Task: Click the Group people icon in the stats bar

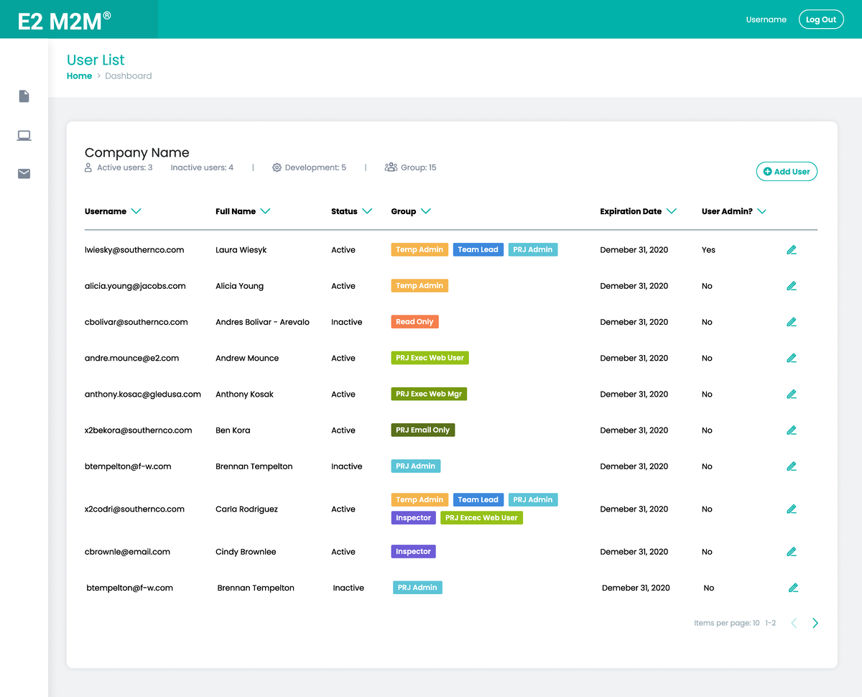Action: pos(390,167)
